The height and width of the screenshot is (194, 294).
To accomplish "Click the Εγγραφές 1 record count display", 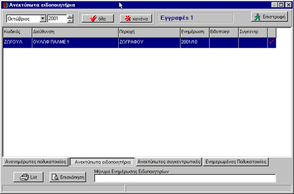I will tap(195, 18).
